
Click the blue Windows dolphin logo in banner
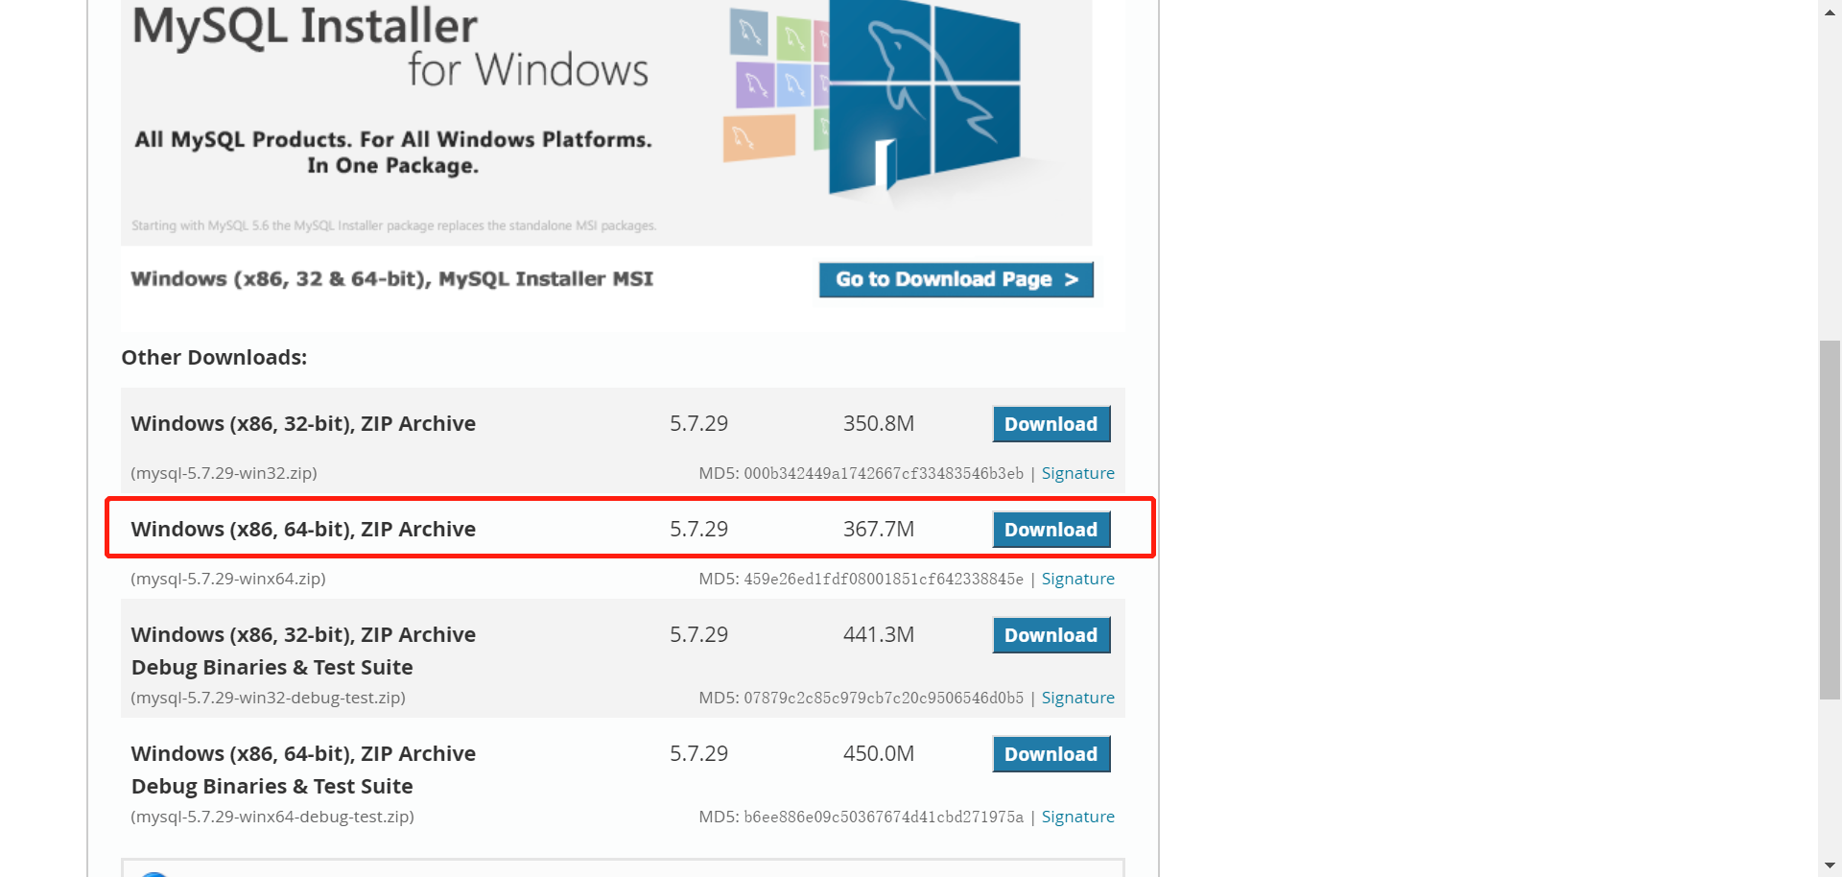[x=924, y=96]
